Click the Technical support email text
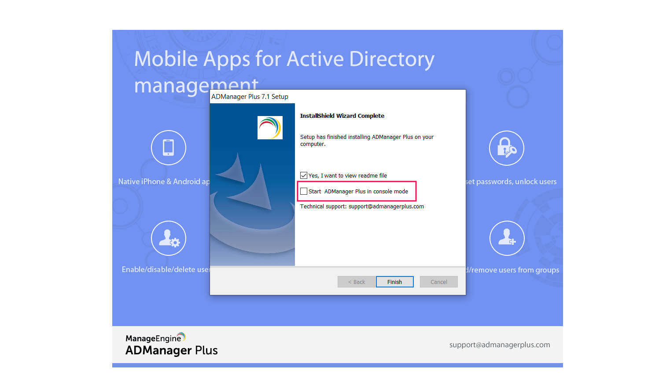Screen dimensions: 659x378 click(x=362, y=207)
